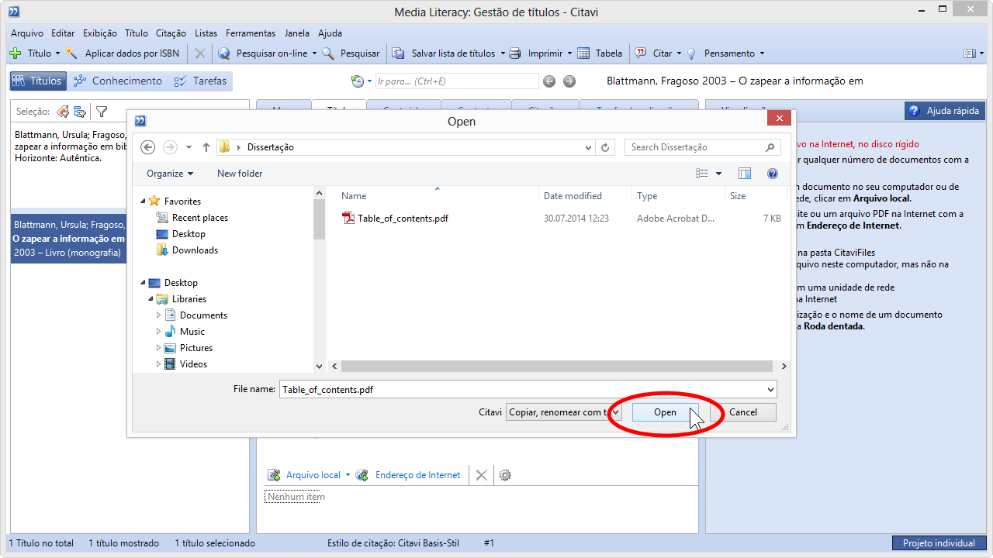993x558 pixels.
Task: Click the Aplicar dados por ISBN wand icon
Action: click(x=71, y=53)
